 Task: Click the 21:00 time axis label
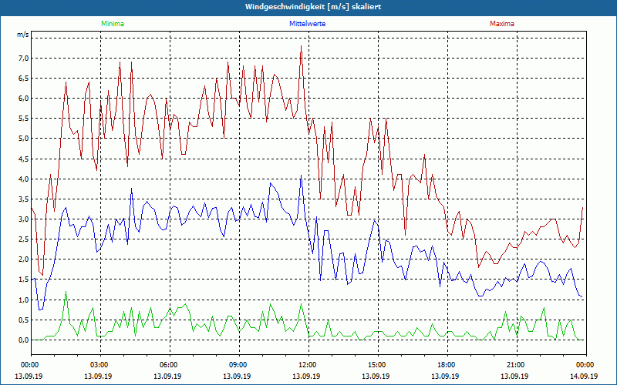coord(514,364)
